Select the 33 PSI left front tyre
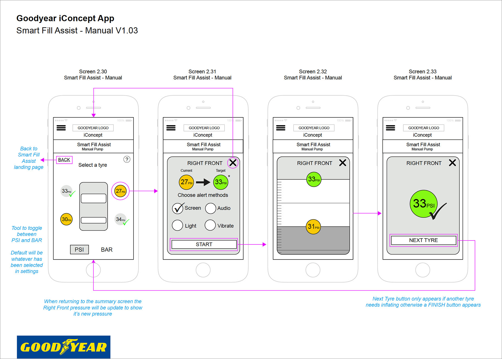This screenshot has width=502, height=359. tap(67, 191)
